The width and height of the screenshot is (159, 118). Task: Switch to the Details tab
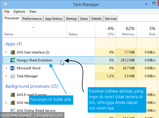point(96,19)
